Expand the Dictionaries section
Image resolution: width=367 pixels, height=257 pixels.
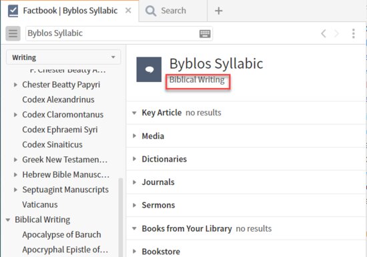click(134, 159)
